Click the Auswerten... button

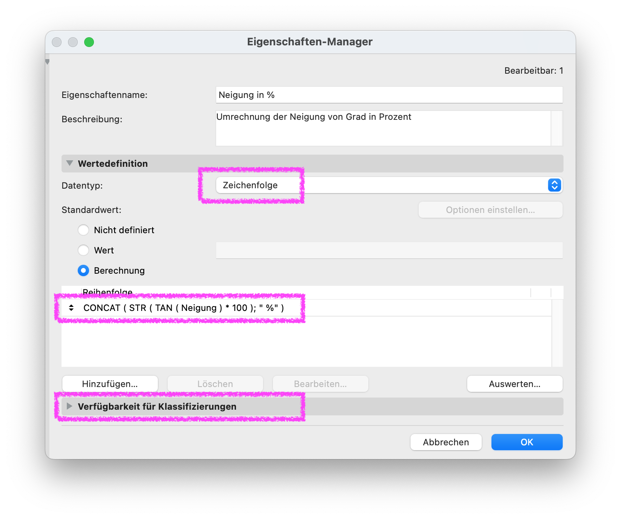[x=515, y=384]
